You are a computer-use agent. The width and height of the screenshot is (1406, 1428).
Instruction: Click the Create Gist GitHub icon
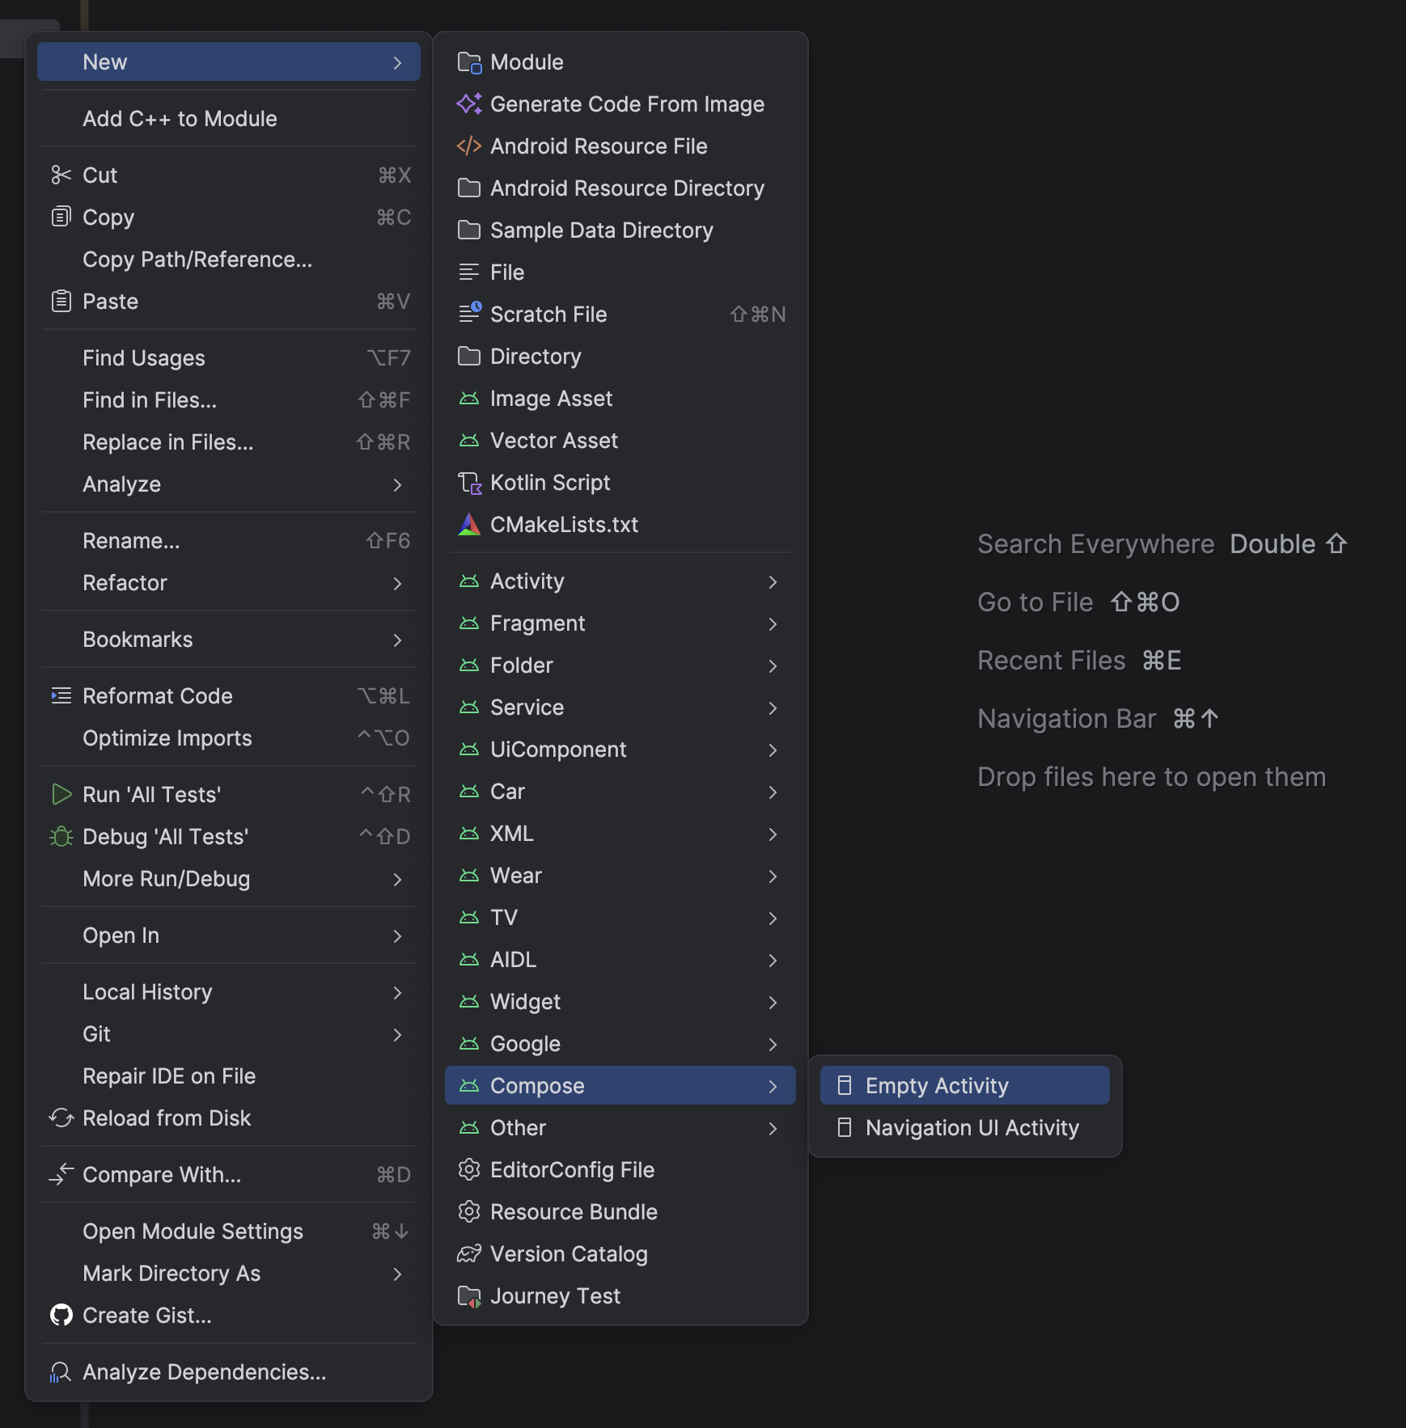[x=61, y=1316]
